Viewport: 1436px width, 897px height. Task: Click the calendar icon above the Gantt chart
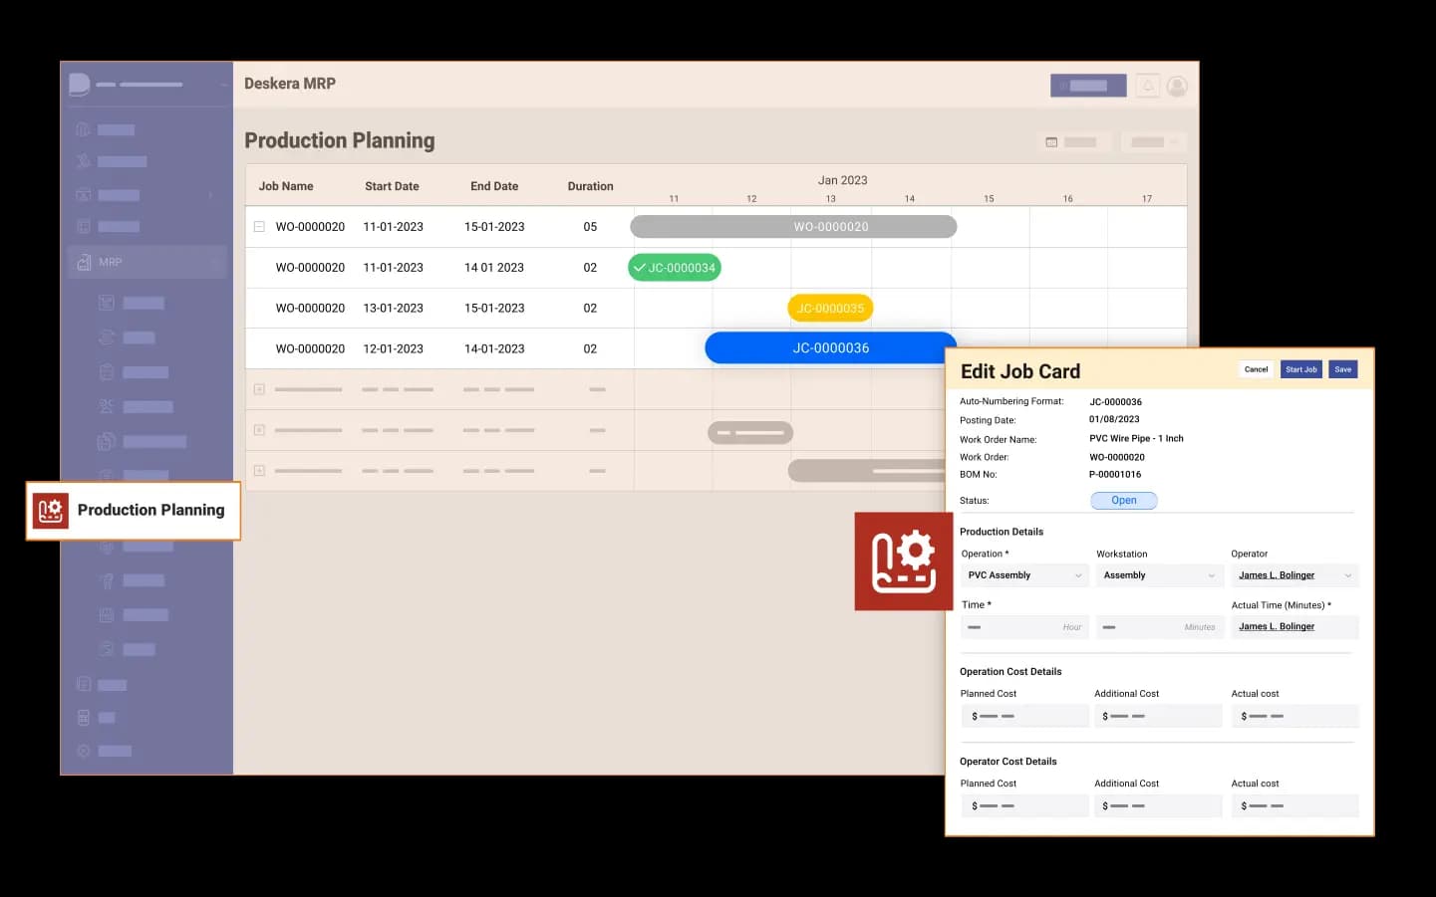click(x=1051, y=142)
